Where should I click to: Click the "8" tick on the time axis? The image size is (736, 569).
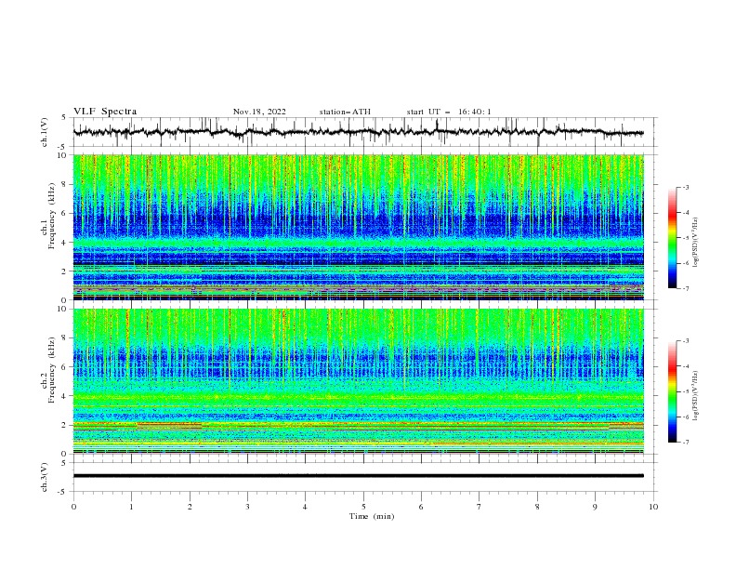coord(537,507)
